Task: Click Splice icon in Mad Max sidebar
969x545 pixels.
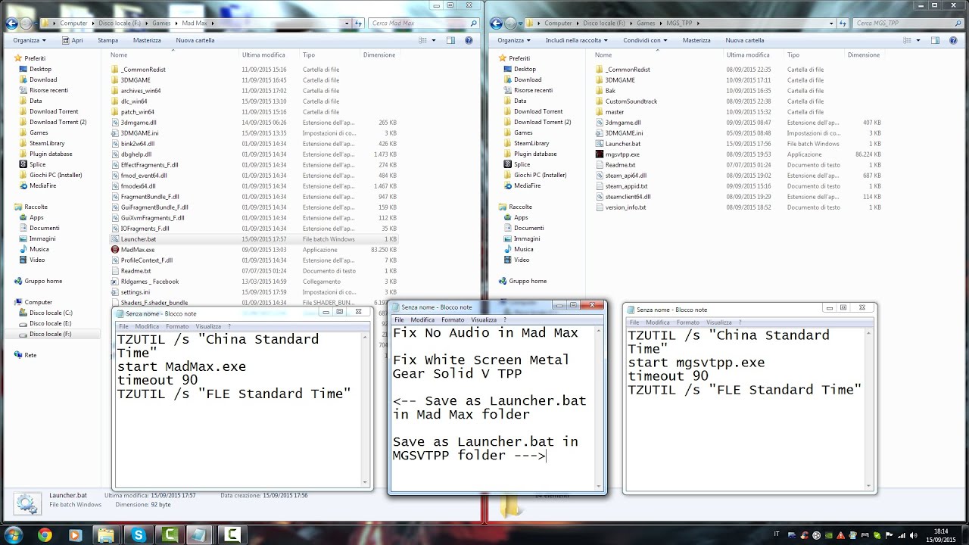Action: coord(23,164)
